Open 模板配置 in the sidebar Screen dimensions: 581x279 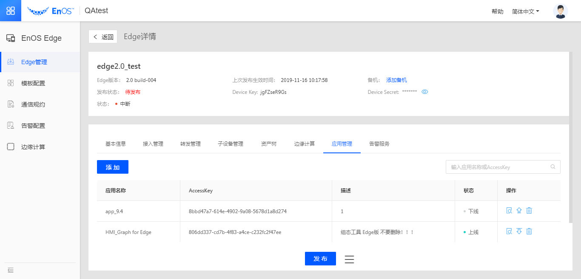point(33,83)
